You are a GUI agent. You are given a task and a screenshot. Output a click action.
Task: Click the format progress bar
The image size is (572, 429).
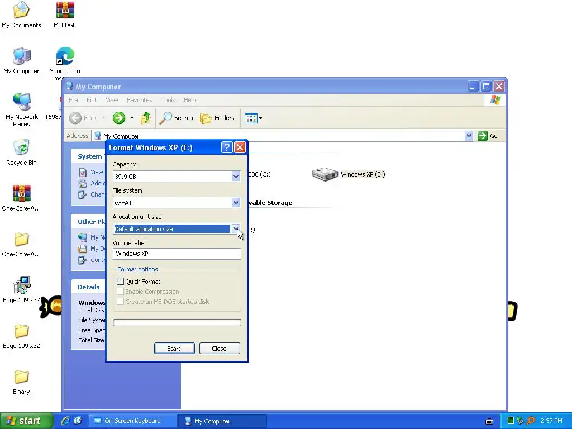coord(177,322)
